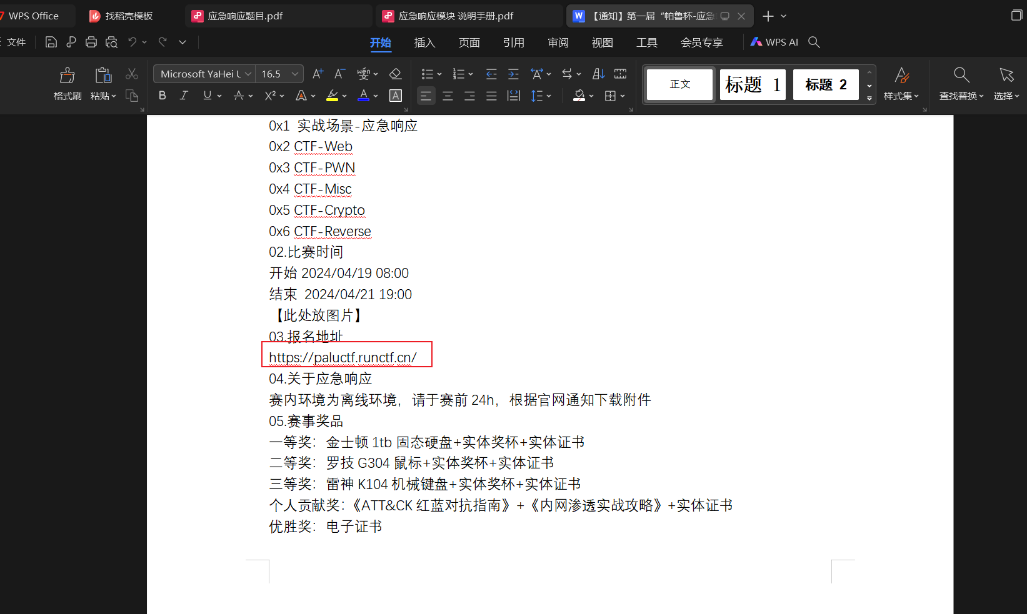The height and width of the screenshot is (614, 1027).
Task: Click the Select (选择) cursor tool
Action: (x=1006, y=84)
